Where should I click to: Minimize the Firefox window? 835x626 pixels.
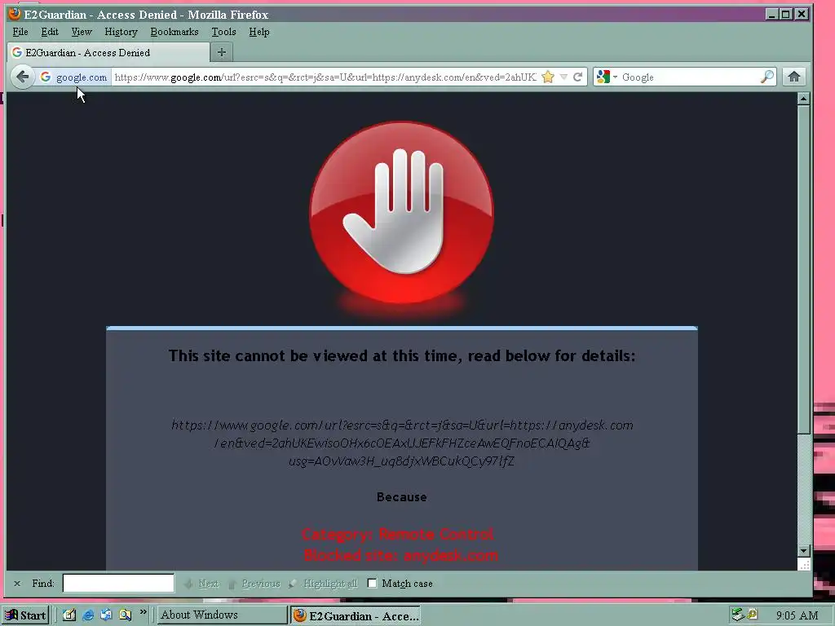(x=772, y=14)
